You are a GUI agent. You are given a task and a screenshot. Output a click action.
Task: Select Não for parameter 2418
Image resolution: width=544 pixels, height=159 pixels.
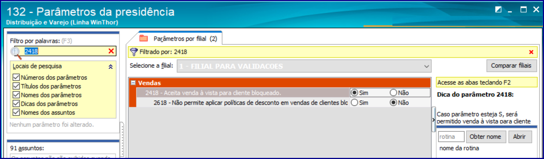pyautogui.click(x=393, y=93)
